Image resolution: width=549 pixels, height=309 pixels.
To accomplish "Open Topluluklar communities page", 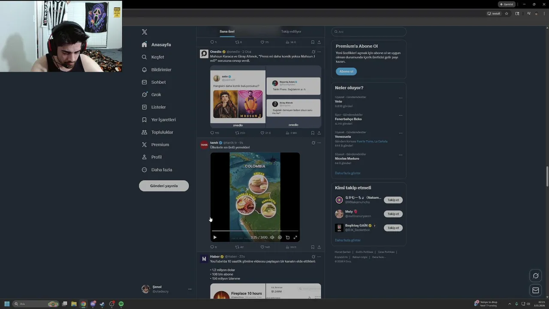I will (157, 132).
